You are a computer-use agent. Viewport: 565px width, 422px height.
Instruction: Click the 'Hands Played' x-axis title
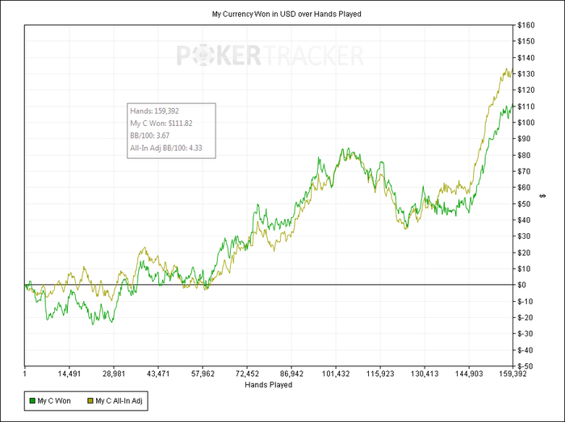pos(269,385)
